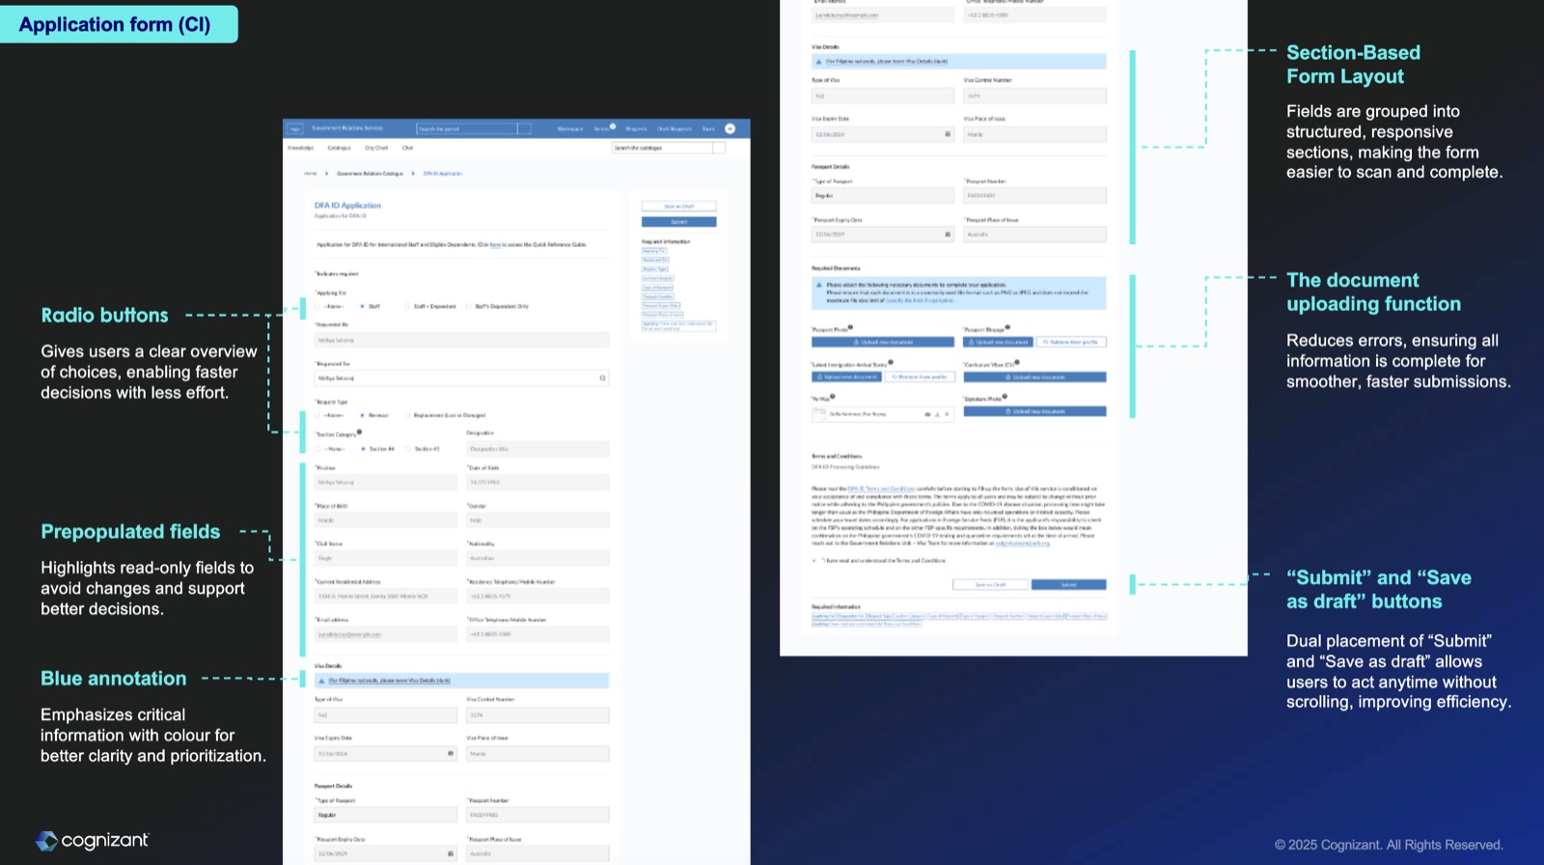Preview uploaded 9e Visa file with eye icon
The width and height of the screenshot is (1544, 865).
927,414
